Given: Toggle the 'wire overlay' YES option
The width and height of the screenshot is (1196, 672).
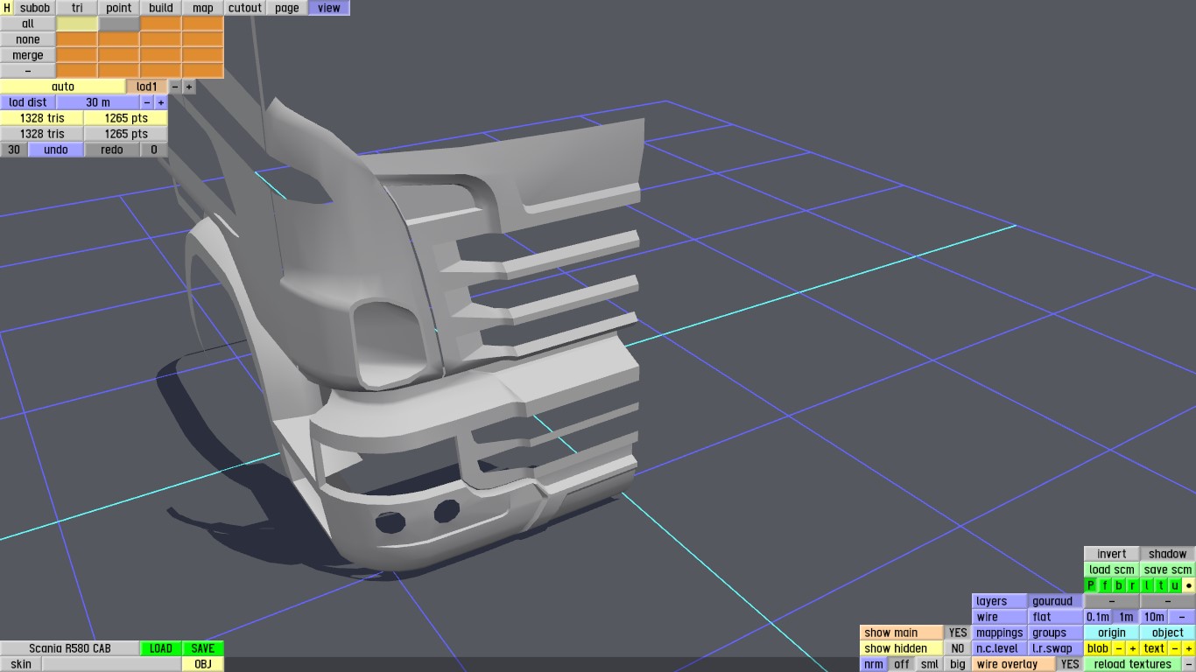Looking at the screenshot, I should point(1070,664).
